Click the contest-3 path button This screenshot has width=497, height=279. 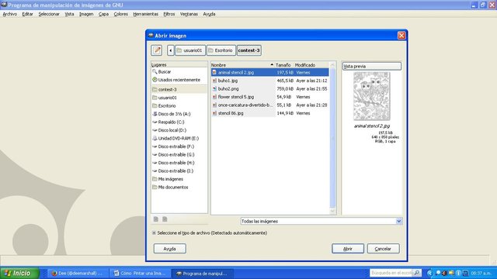click(249, 50)
